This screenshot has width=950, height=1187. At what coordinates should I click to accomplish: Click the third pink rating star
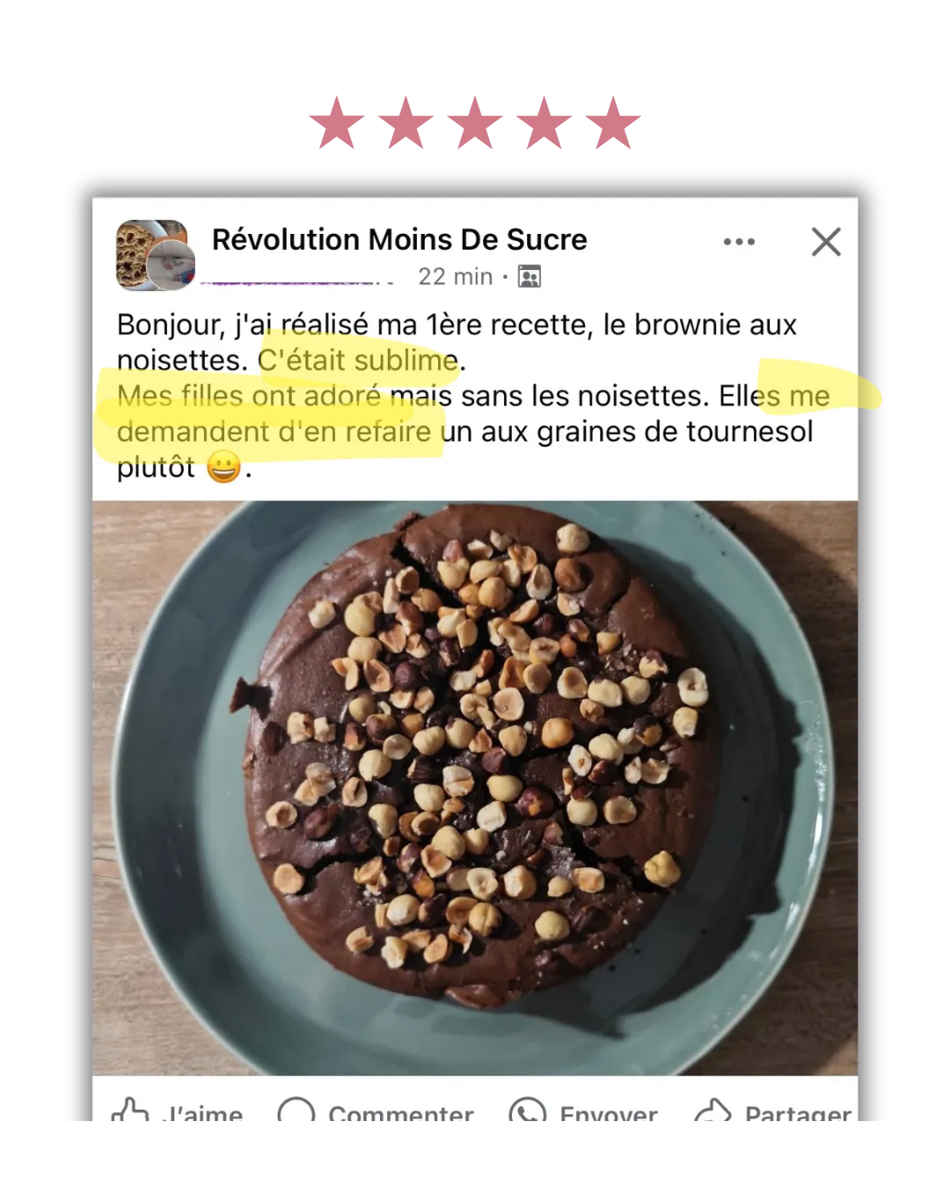click(x=475, y=122)
